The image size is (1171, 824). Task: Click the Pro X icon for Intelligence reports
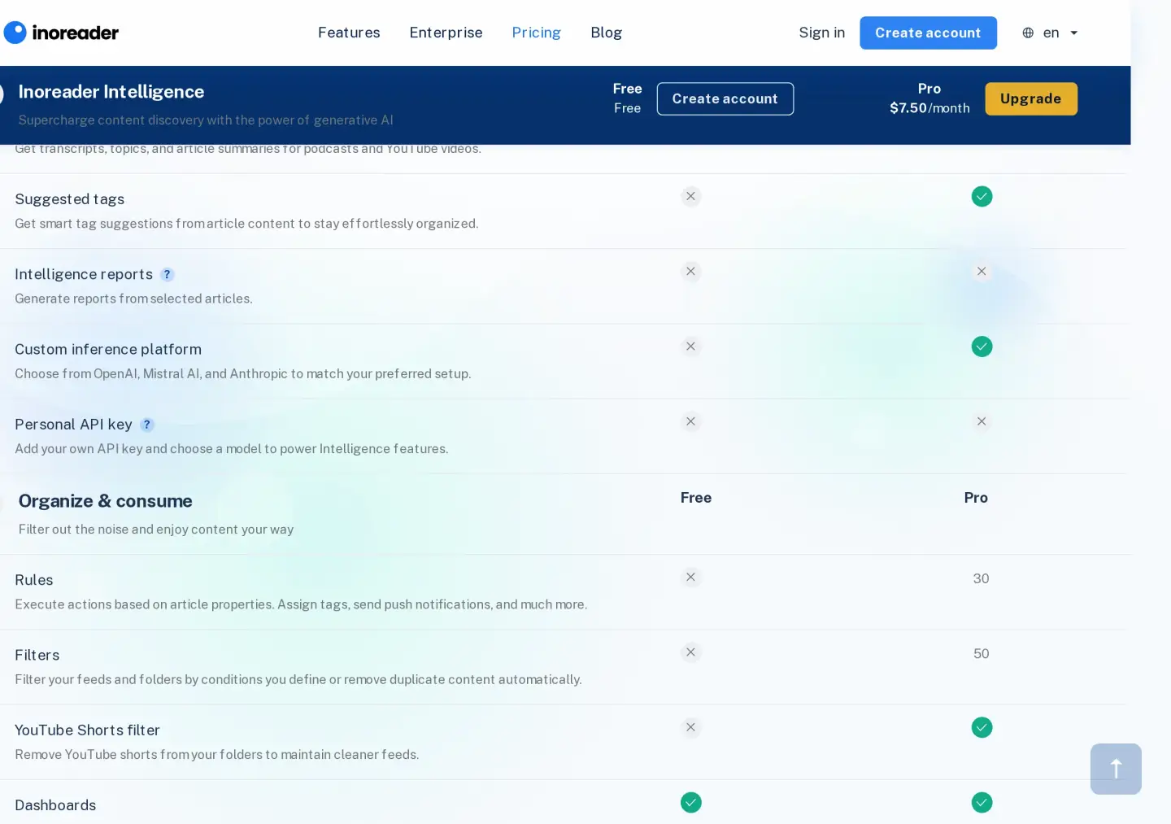tap(982, 271)
